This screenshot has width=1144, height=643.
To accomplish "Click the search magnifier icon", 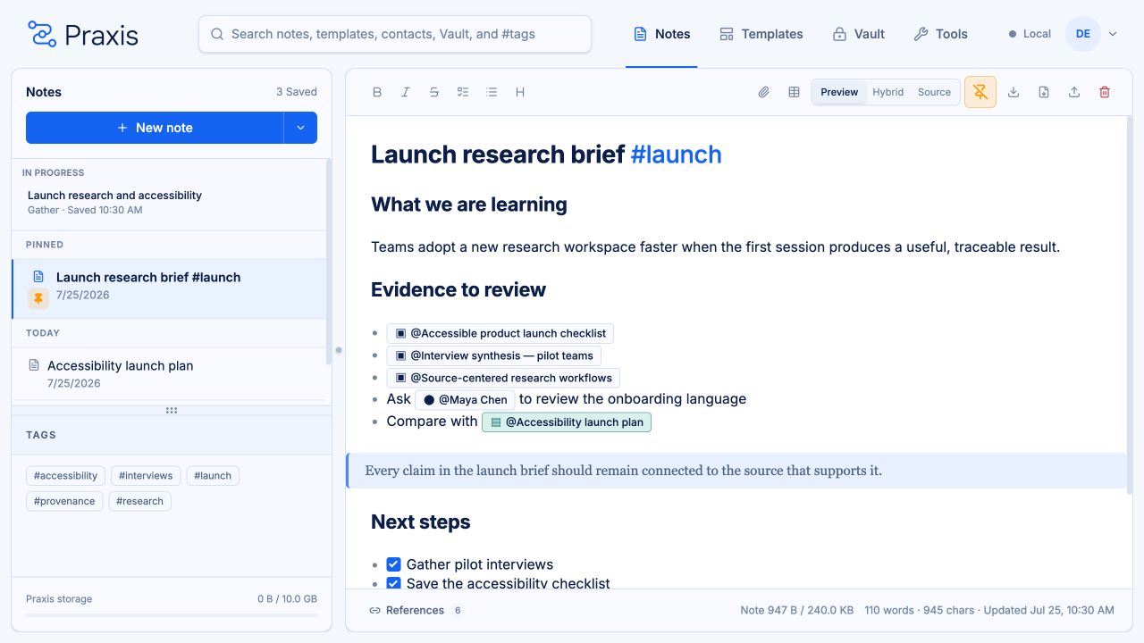I will 217,34.
